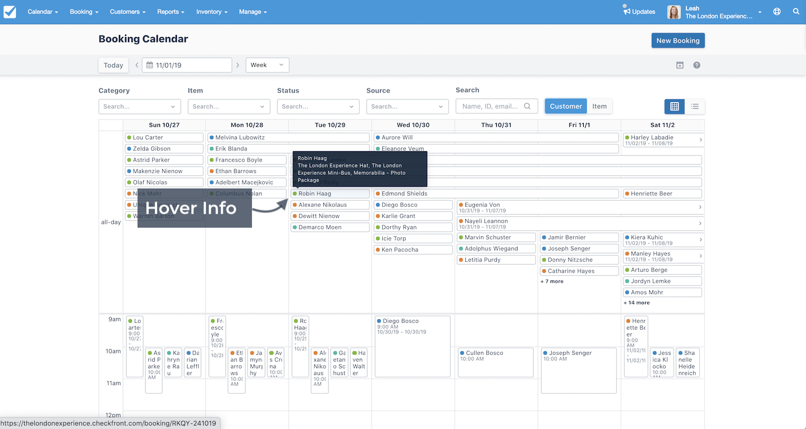Click the globe language icon
The image size is (806, 429).
pos(777,11)
